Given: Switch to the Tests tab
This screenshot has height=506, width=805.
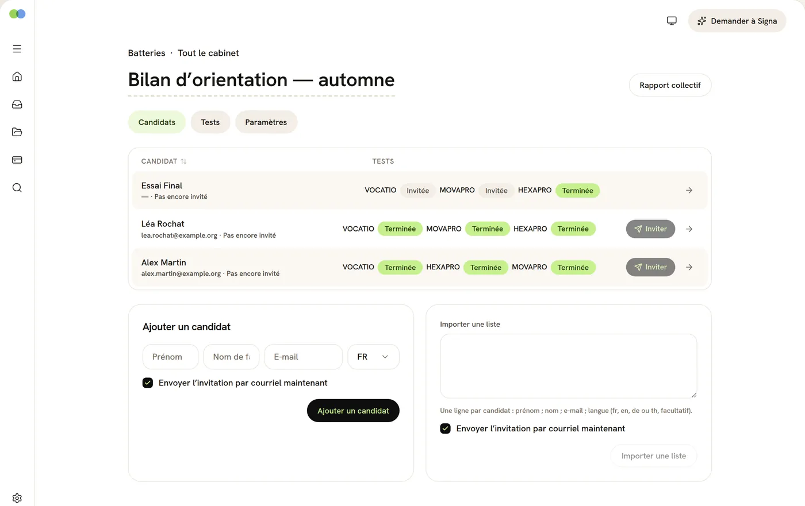Looking at the screenshot, I should (210, 122).
